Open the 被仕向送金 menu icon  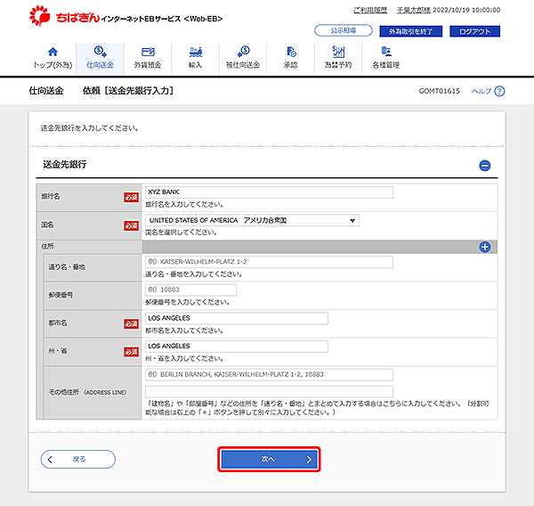243,52
